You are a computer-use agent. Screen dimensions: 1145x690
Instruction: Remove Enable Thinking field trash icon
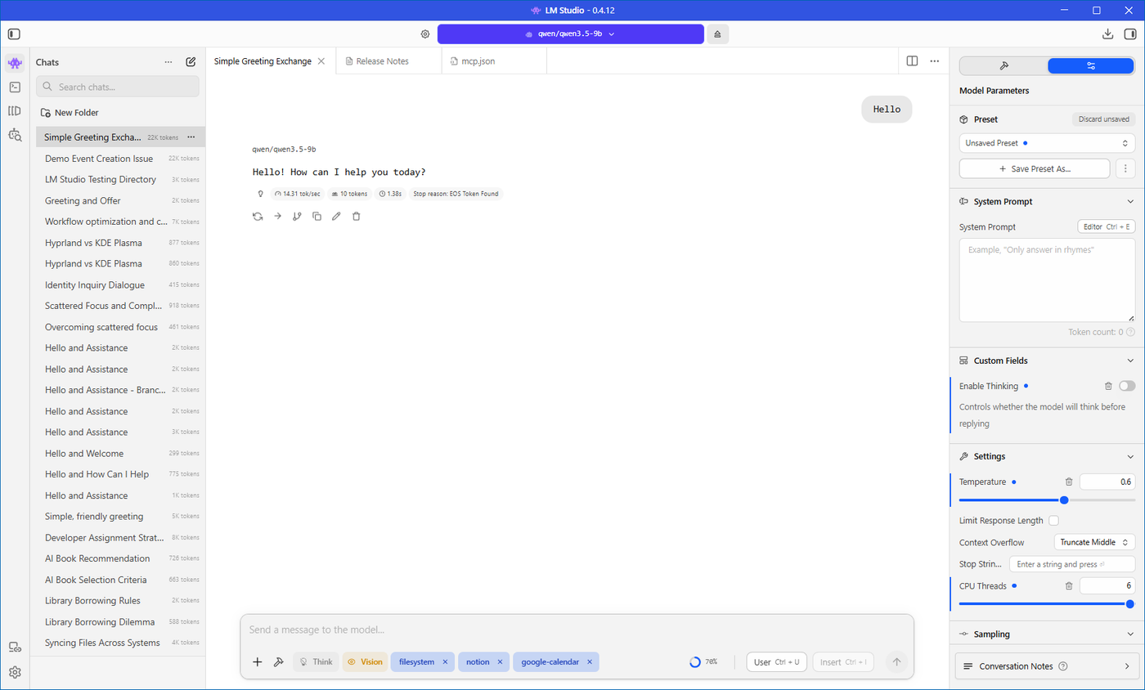[1108, 386]
